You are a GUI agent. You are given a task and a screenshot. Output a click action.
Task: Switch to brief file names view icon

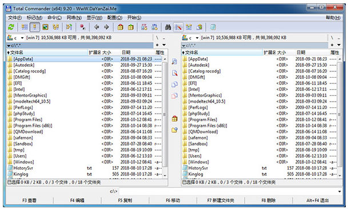point(25,27)
